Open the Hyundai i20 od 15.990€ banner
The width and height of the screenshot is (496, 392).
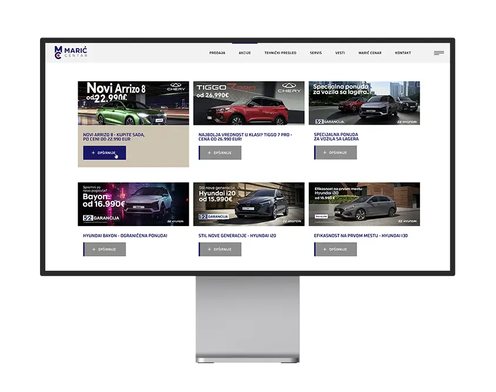coord(249,204)
